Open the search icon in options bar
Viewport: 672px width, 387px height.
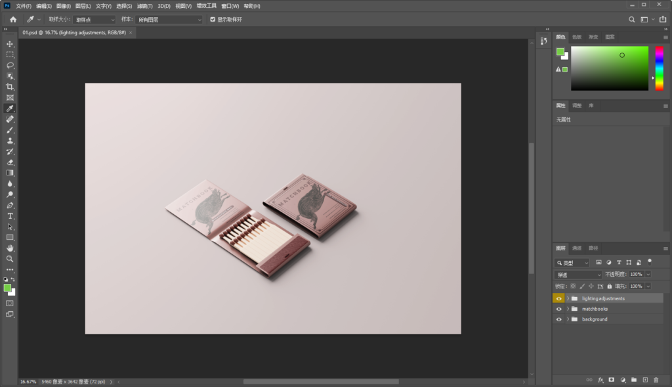click(632, 19)
